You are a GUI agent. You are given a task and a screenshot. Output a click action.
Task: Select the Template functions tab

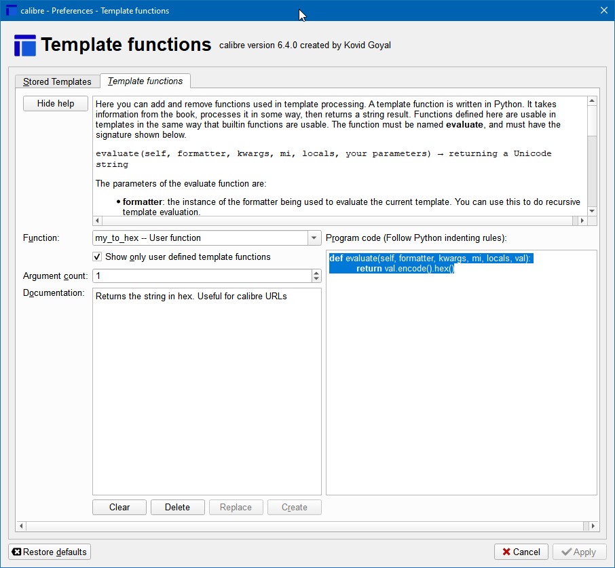(x=145, y=81)
